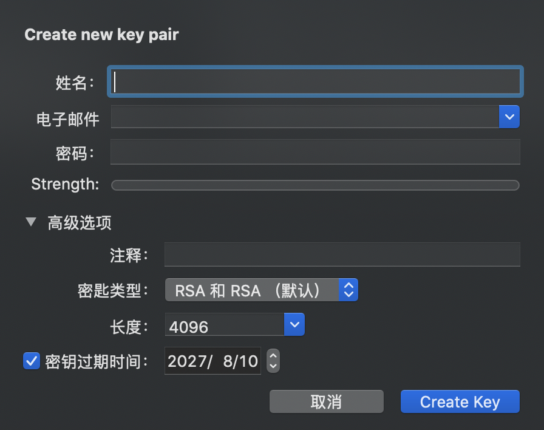Uncheck the 密钥过期时间 checkbox
Image resolution: width=544 pixels, height=430 pixels.
[x=31, y=361]
